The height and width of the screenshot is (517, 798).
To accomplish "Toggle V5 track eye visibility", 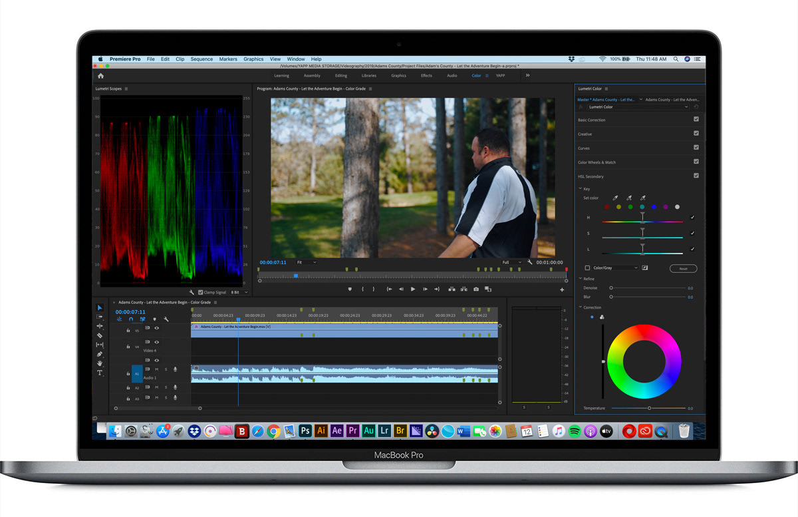I will pos(157,328).
